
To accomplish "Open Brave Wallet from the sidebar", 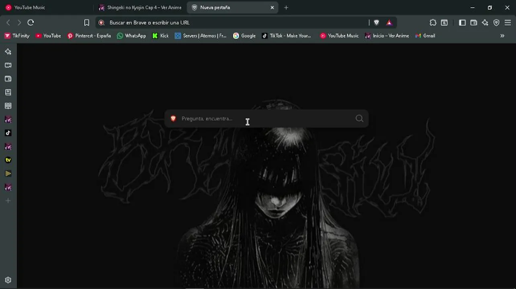I will tap(8, 79).
